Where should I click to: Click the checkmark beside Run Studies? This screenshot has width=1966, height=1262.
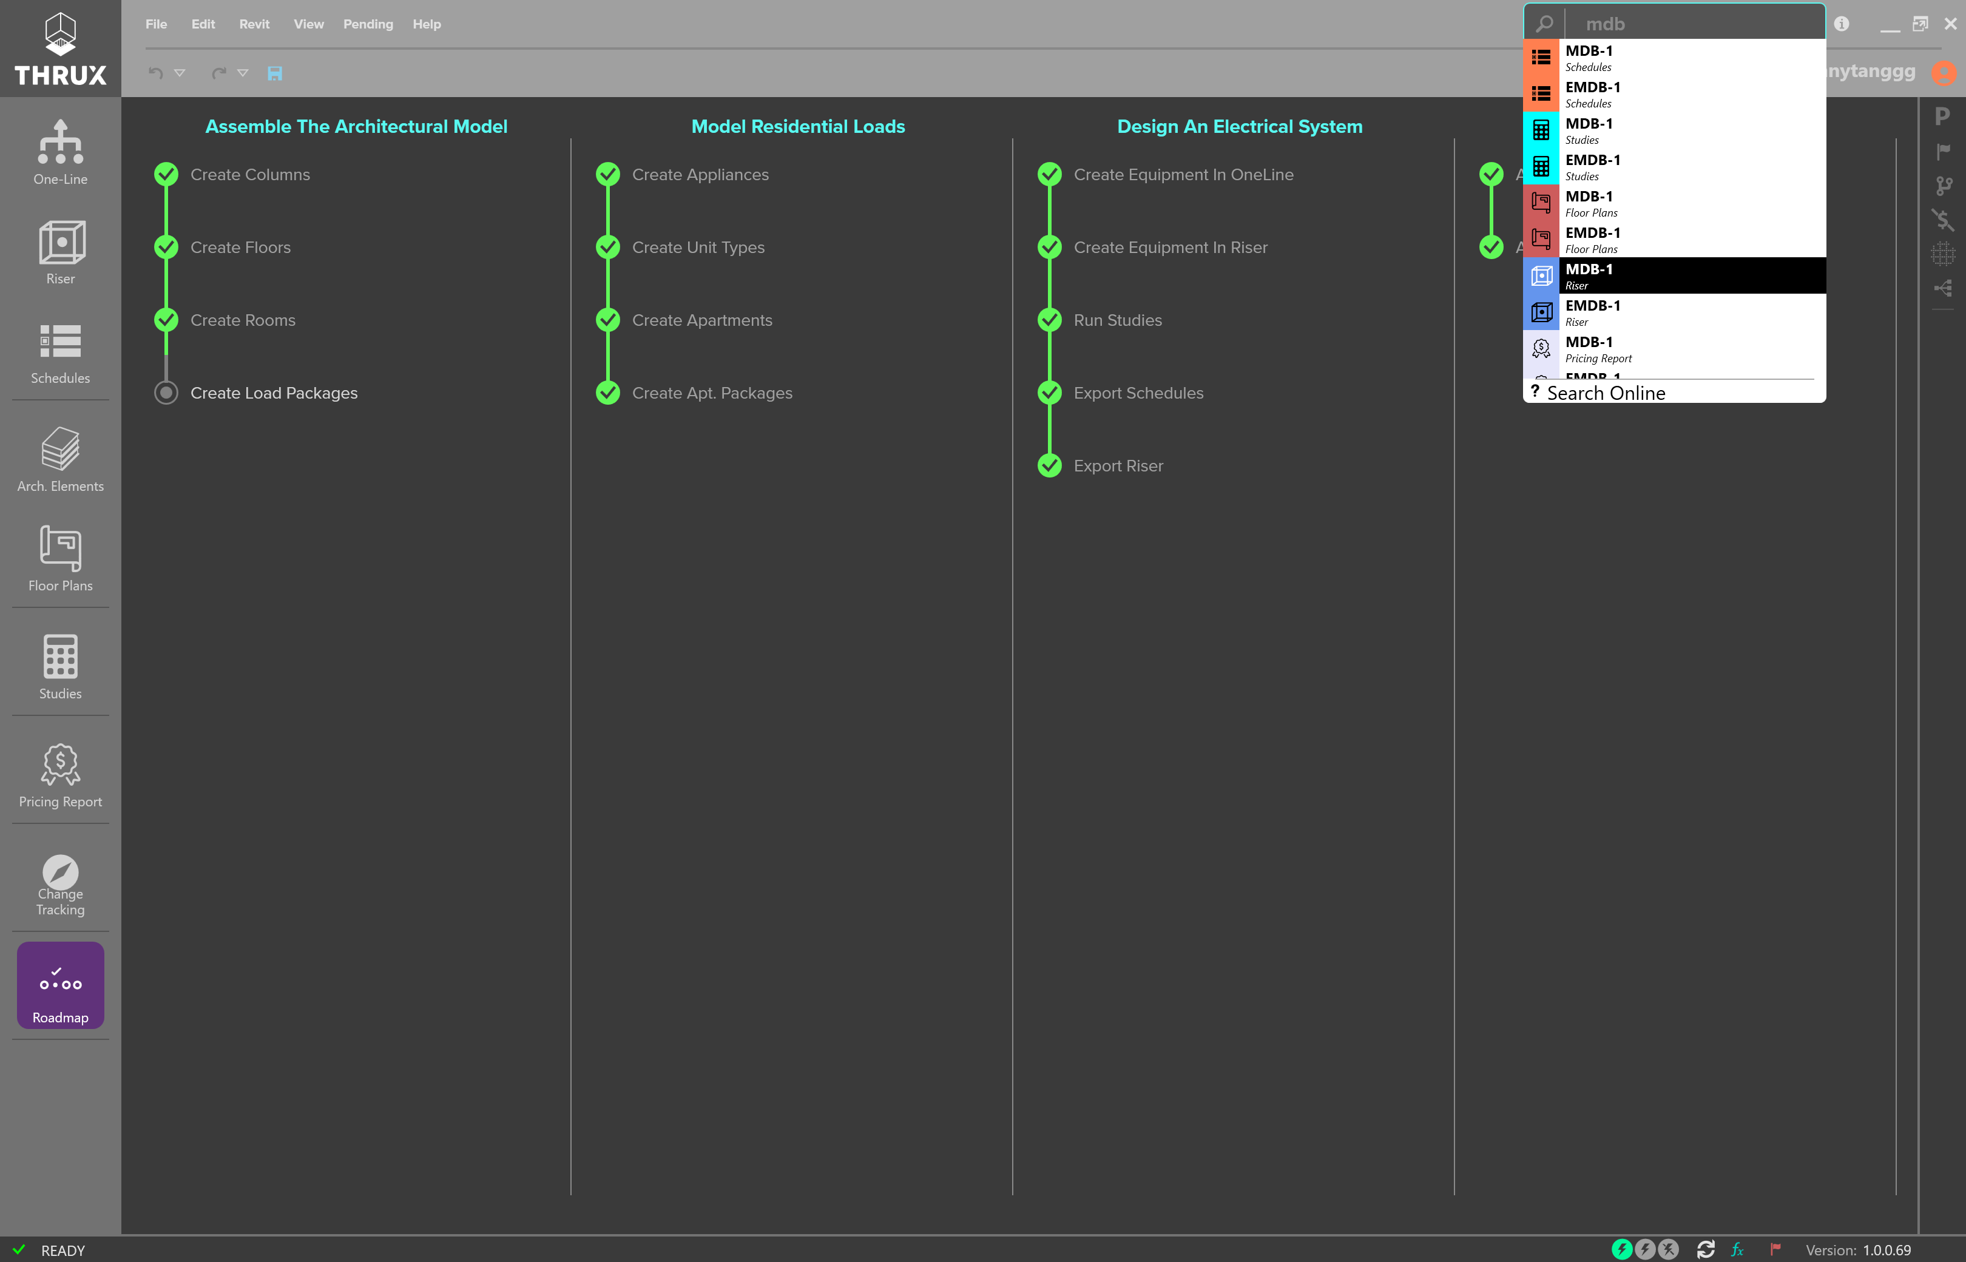[1050, 320]
